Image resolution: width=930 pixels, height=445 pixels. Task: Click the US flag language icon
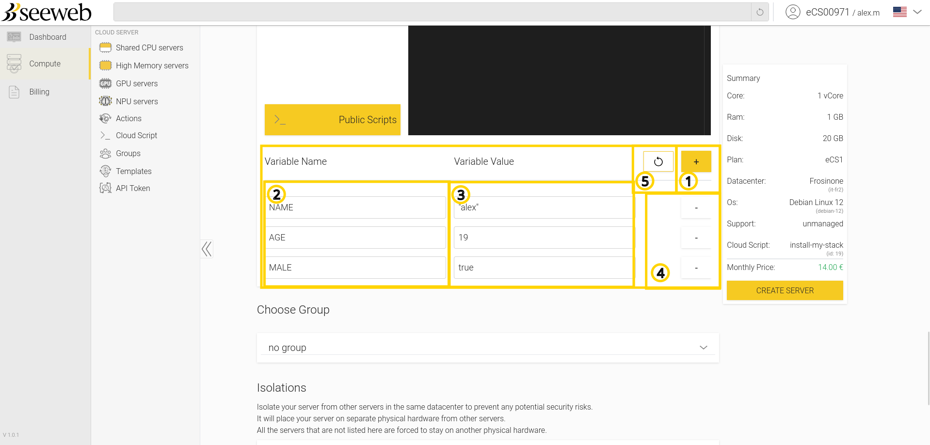[x=900, y=12]
